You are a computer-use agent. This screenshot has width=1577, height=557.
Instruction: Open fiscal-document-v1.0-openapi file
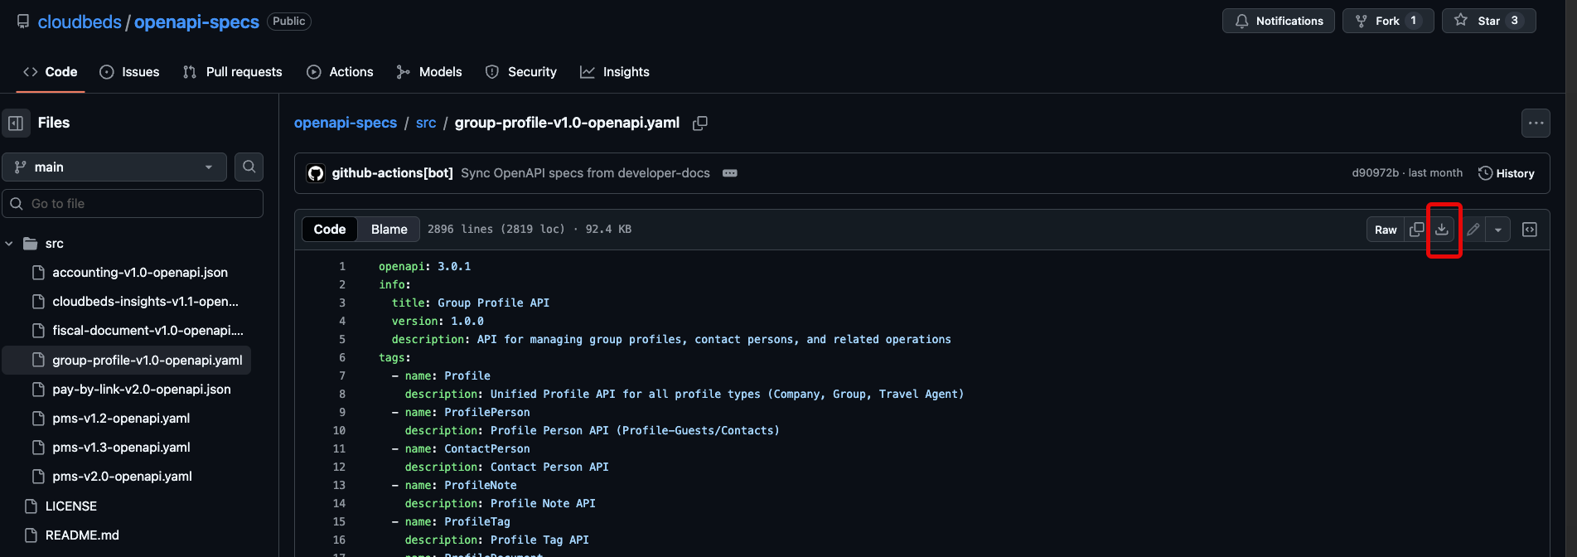click(x=148, y=330)
